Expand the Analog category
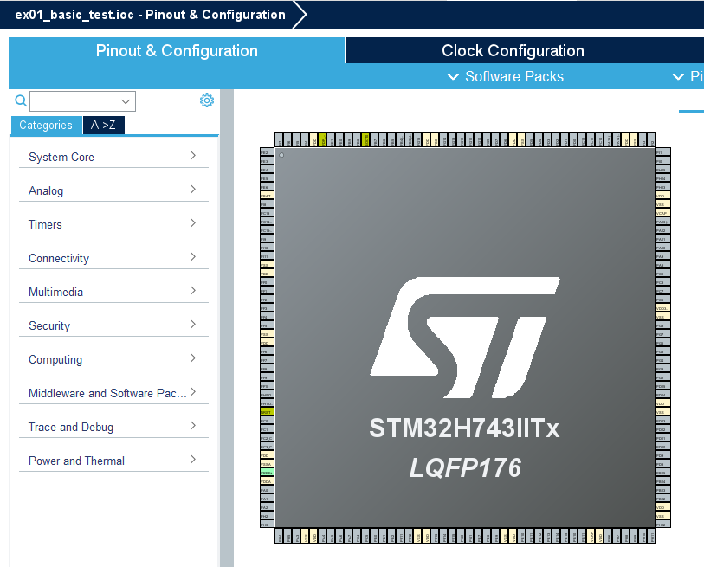Screen dimensions: 704x567 coord(113,190)
